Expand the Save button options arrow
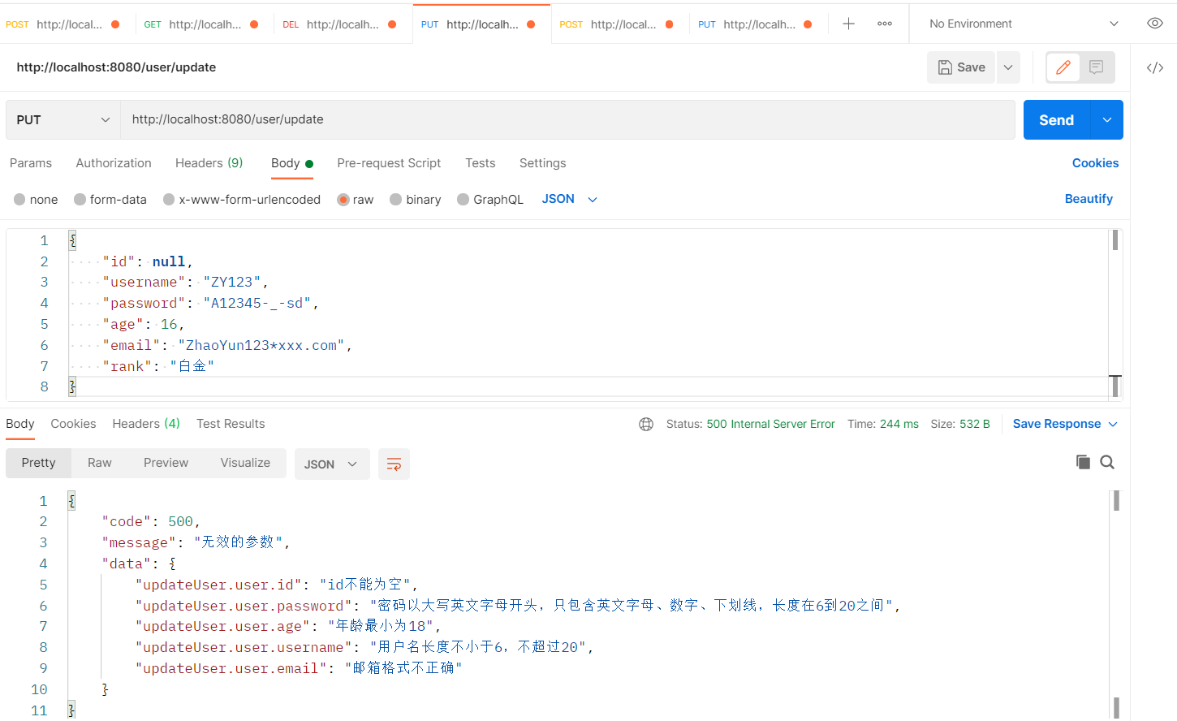The height and width of the screenshot is (721, 1177). [1008, 67]
